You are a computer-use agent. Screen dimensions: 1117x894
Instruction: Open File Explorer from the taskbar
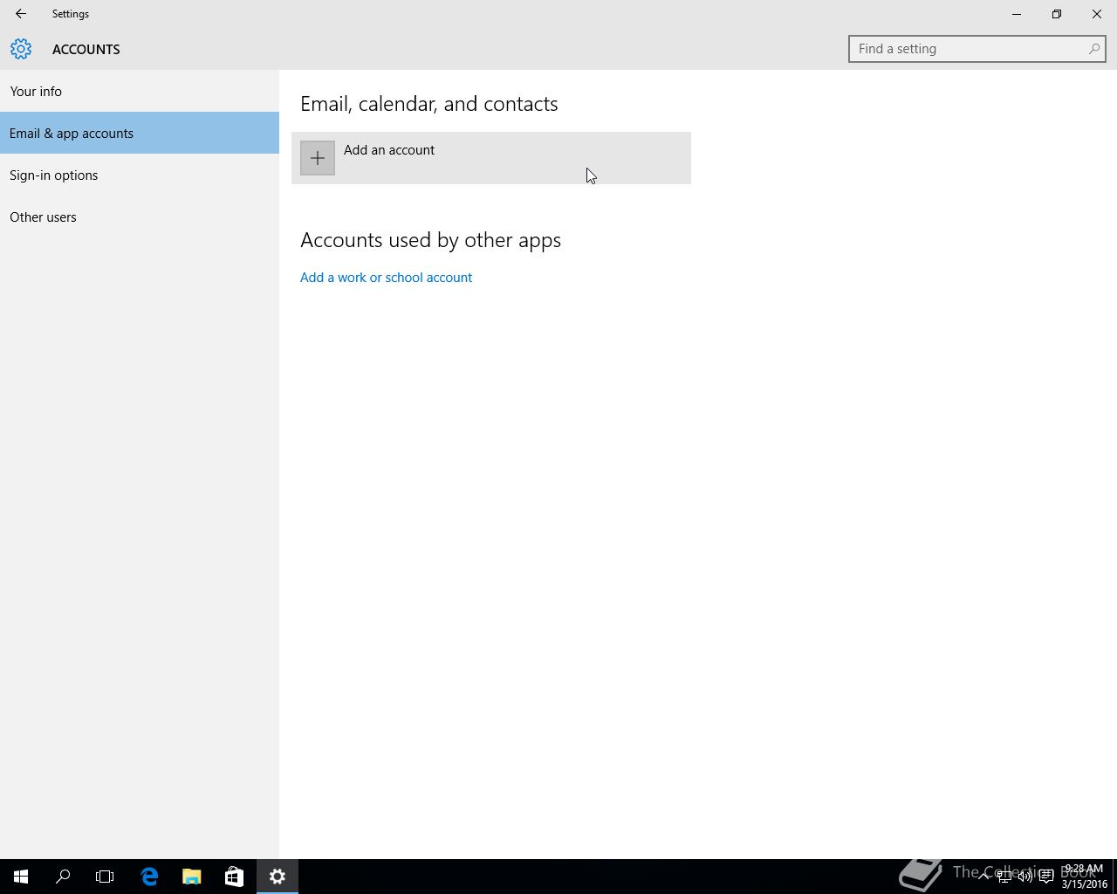[x=191, y=877]
